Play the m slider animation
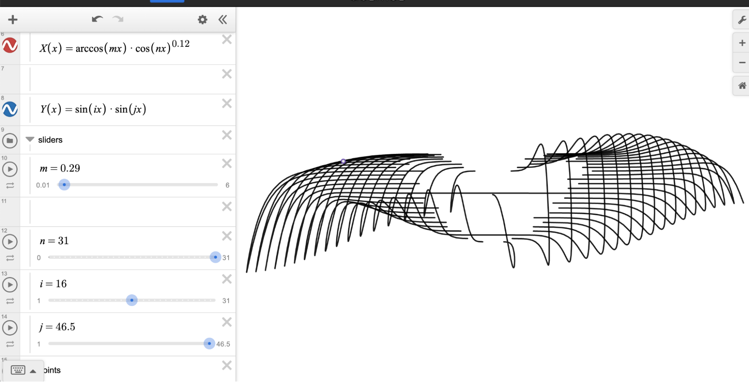The width and height of the screenshot is (749, 382). [x=10, y=169]
